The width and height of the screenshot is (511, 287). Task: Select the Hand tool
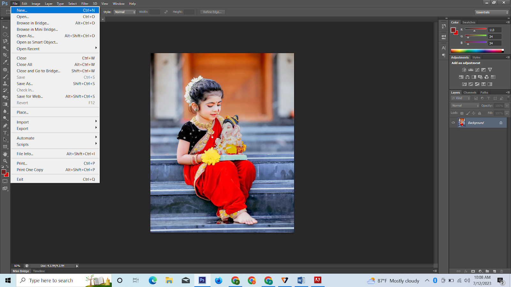[5, 154]
